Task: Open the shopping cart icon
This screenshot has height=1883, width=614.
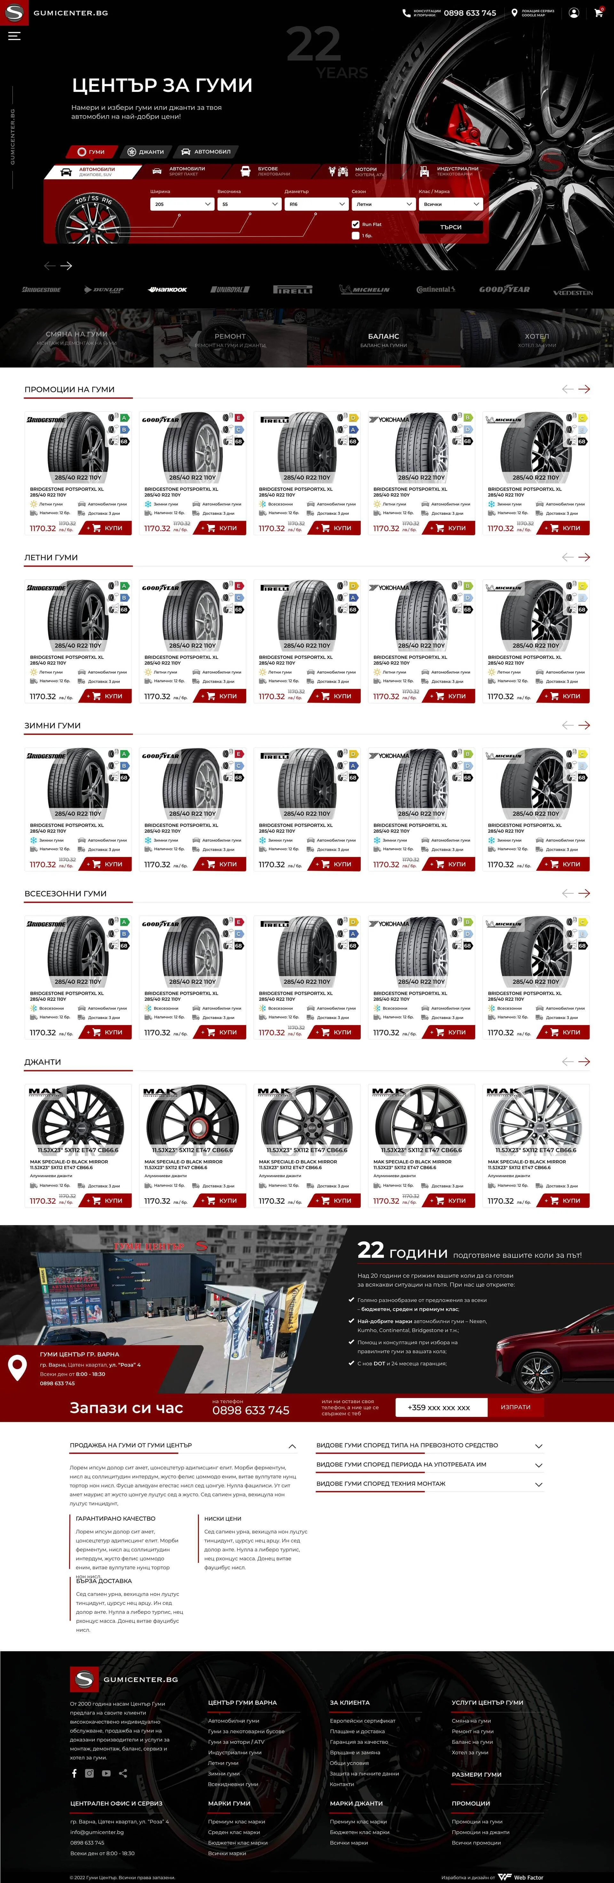Action: [599, 12]
